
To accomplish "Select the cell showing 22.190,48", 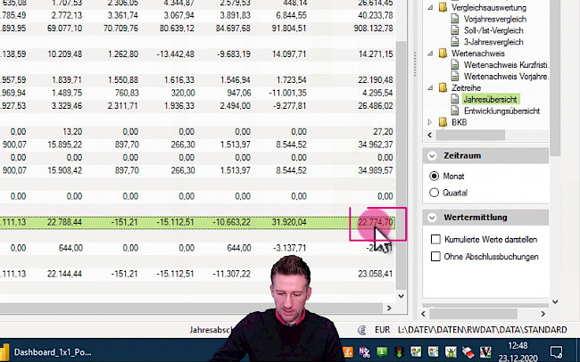I will (376, 80).
